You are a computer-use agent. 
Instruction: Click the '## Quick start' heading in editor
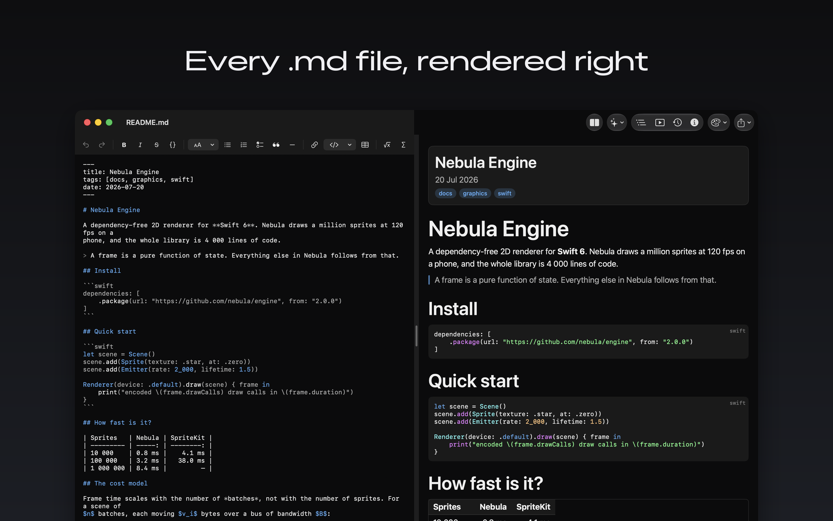click(x=109, y=331)
